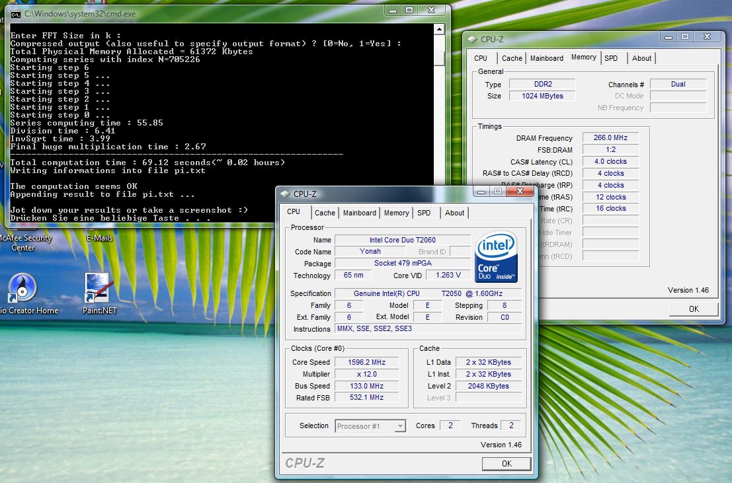The image size is (732, 483).
Task: Click the cmd.exe title bar icon
Action: [15, 14]
